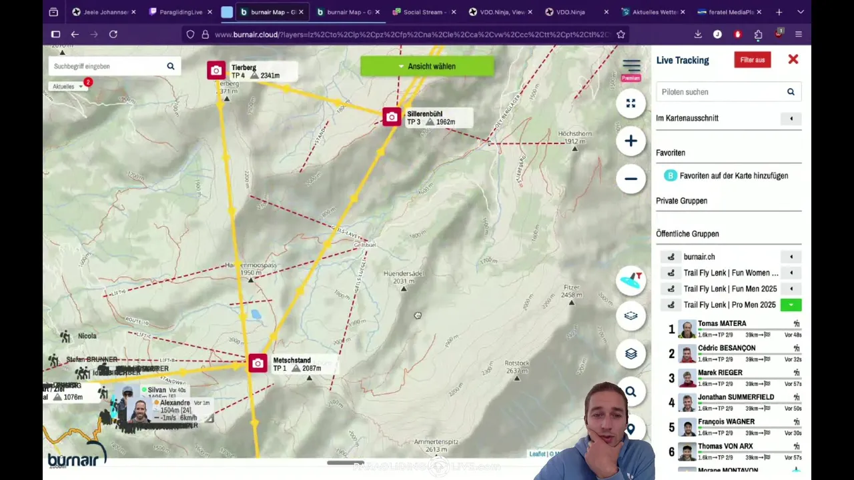This screenshot has height=480, width=854.
Task: Expand Im Kartenausschnitt section
Action: (791, 119)
